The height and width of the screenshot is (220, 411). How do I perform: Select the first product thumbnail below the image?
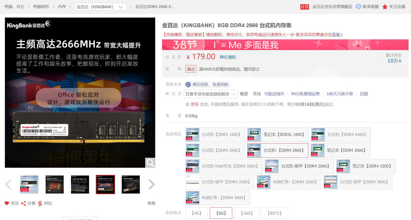[x=29, y=184]
